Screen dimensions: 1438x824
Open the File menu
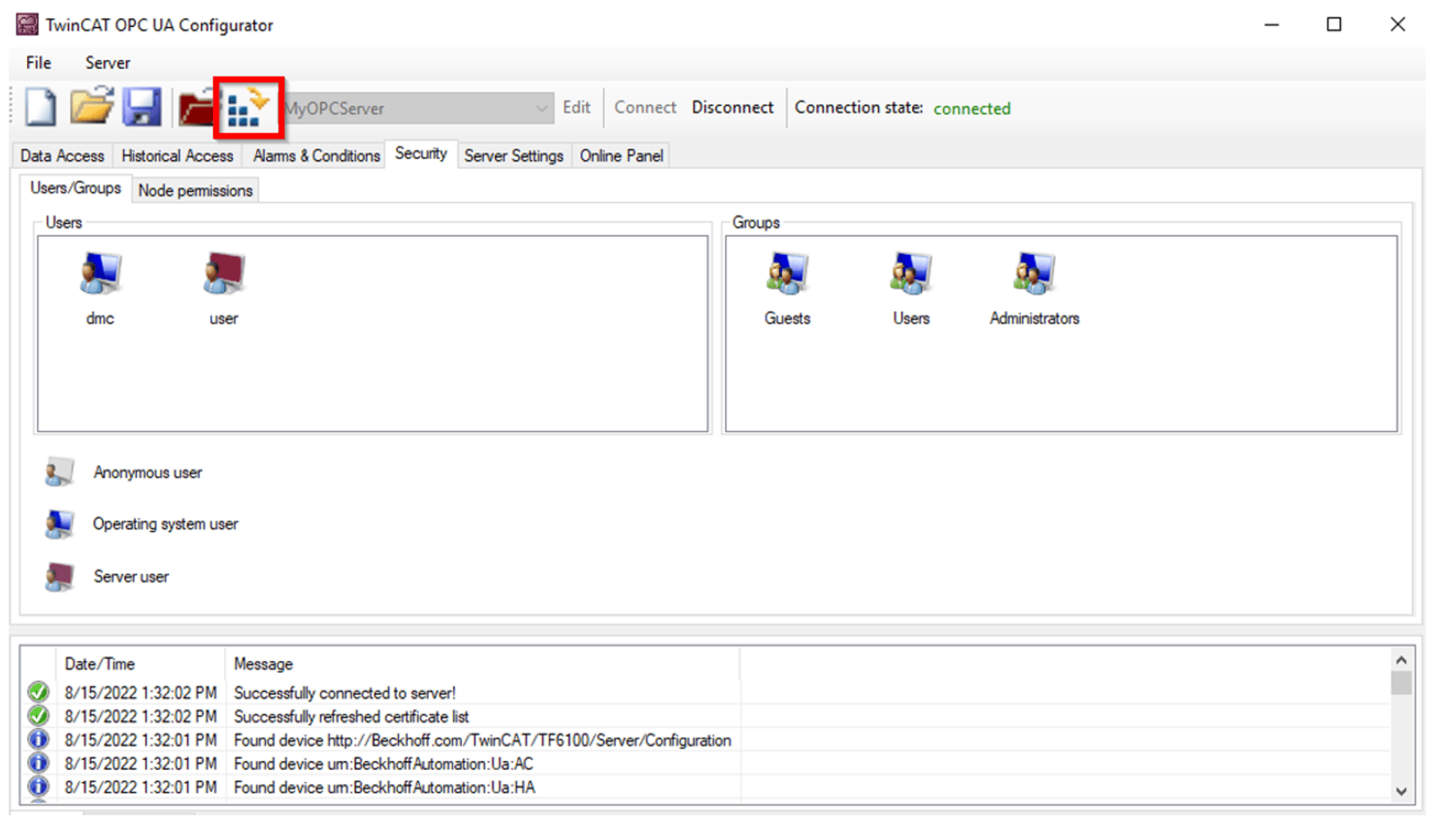point(39,63)
